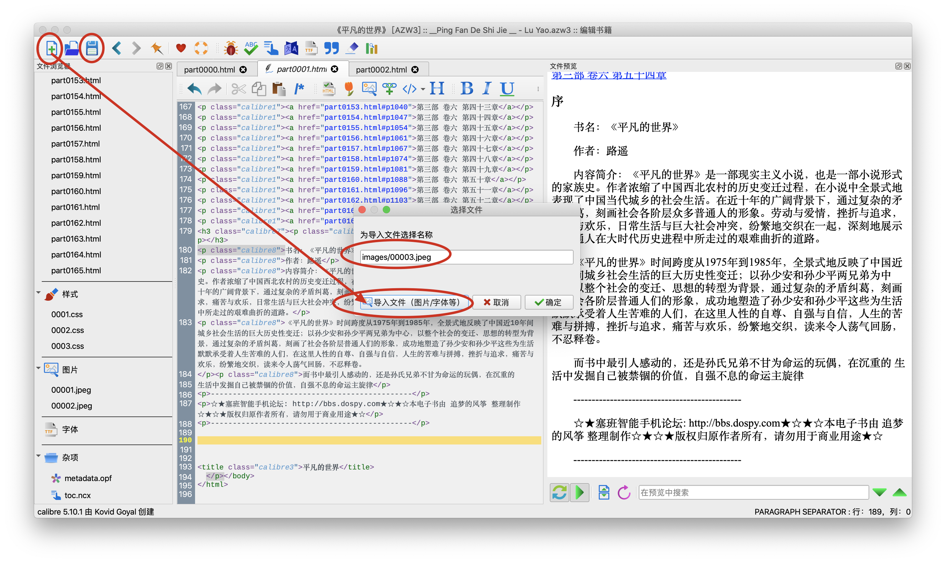Viewport: 946px width, 563px height.
Task: Collapse the 样式 section triangle
Action: point(39,292)
